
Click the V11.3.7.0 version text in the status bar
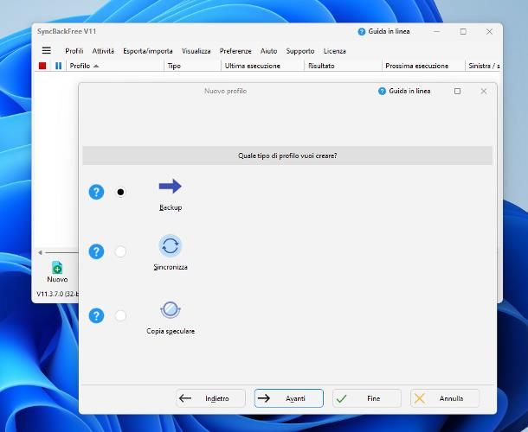tap(57, 294)
